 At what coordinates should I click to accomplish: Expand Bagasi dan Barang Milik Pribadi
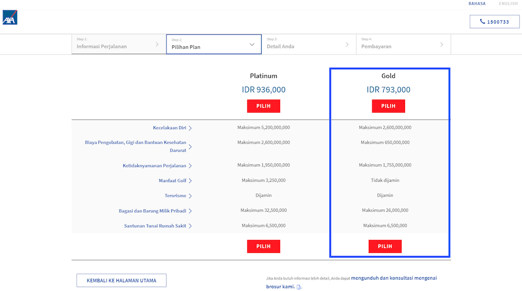[156, 211]
